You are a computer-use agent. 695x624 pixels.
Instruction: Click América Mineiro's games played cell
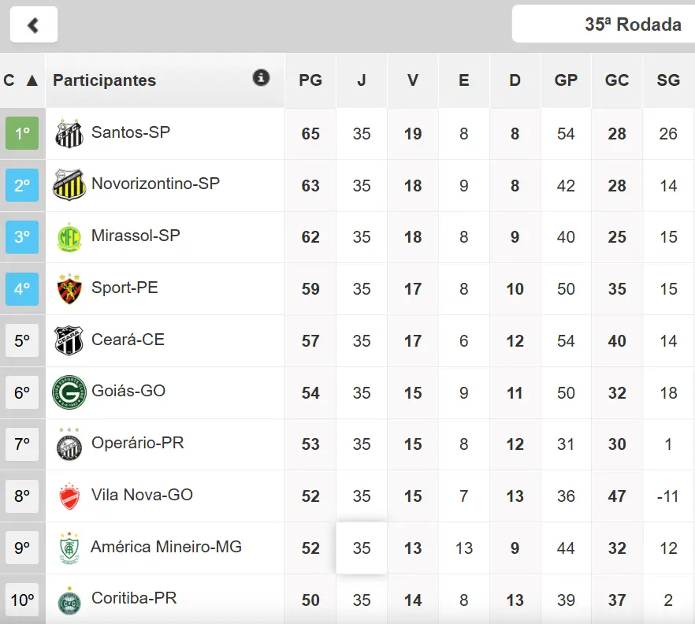tap(362, 548)
